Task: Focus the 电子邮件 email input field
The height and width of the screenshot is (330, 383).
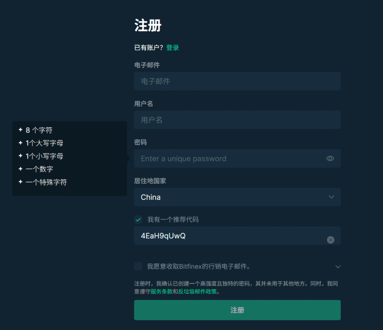Action: click(237, 81)
